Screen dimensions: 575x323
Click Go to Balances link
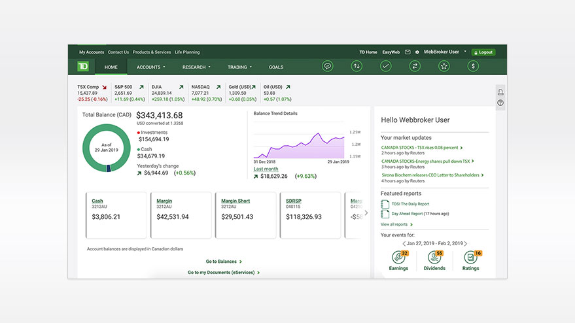pyautogui.click(x=223, y=262)
